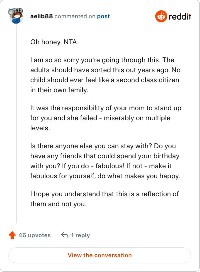Image resolution: width=200 pixels, height=272 pixels.
Task: Click the reddit wordmark text
Action: (x=180, y=16)
